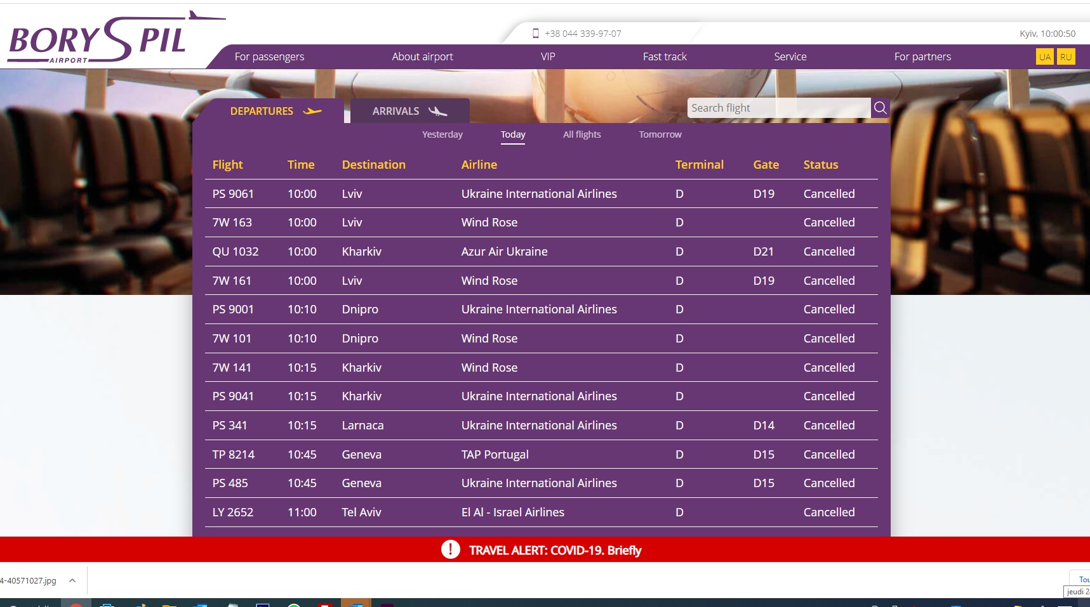The width and height of the screenshot is (1090, 607).
Task: Show the Tomorrow flights tab
Action: [x=660, y=134]
